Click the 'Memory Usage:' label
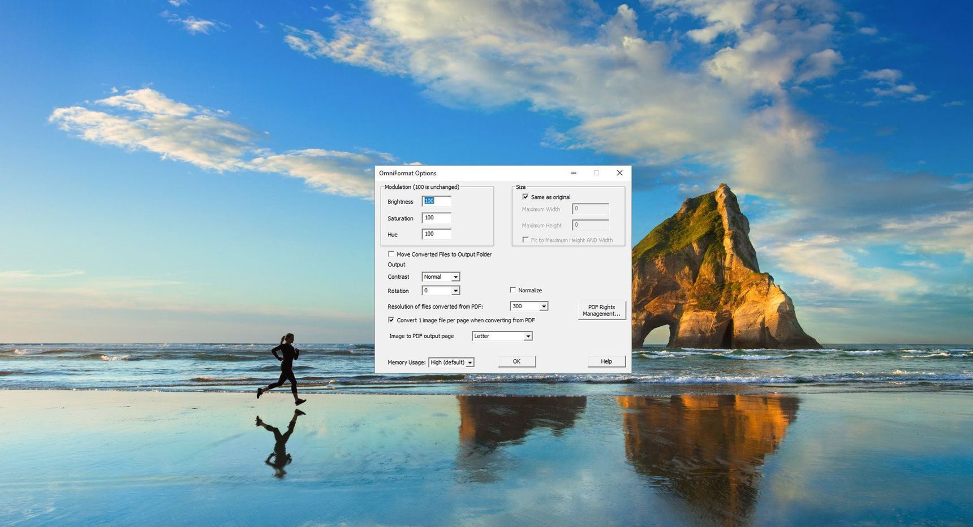Image resolution: width=973 pixels, height=527 pixels. click(406, 362)
